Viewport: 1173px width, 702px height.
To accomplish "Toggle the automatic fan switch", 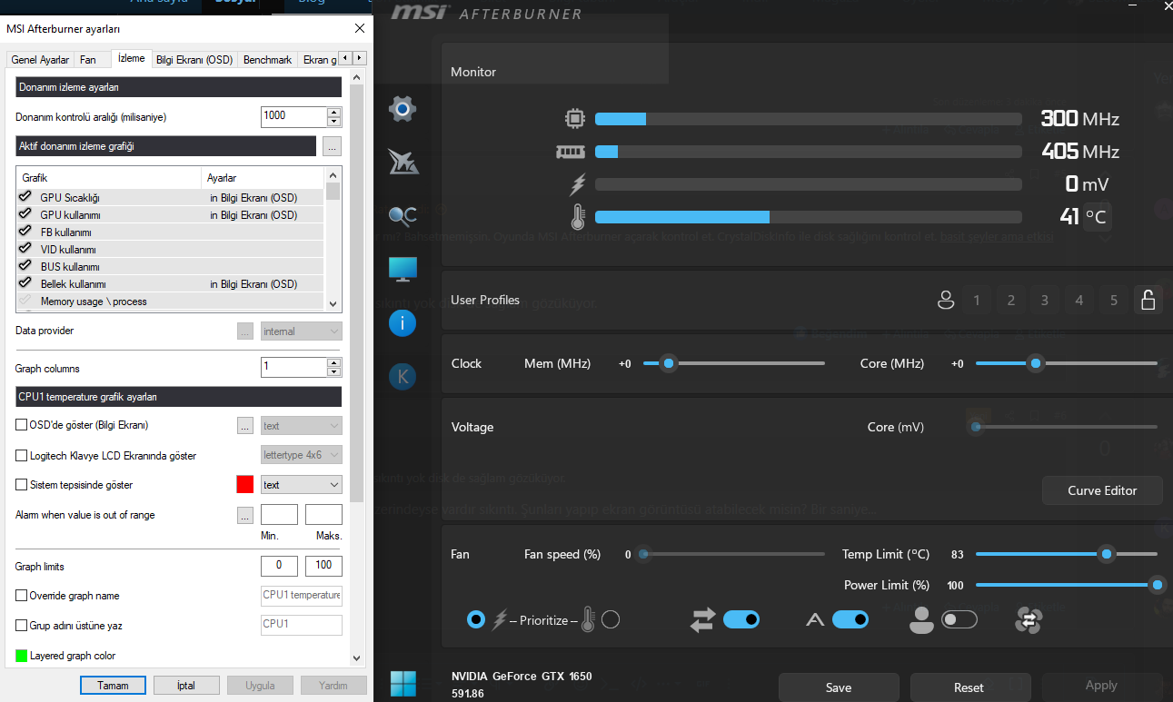I will point(850,619).
